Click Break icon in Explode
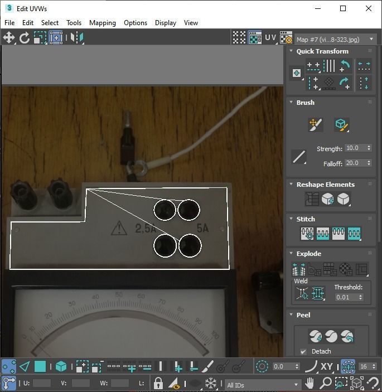Image resolution: width=382 pixels, height=392 pixels. coord(298,269)
